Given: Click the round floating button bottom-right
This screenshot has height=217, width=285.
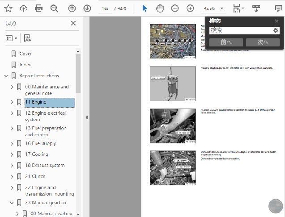Looking at the screenshot, I should point(276,206).
